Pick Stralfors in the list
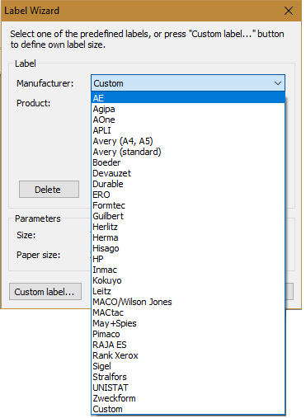Viewport: 306px width, 418px height. click(188, 377)
